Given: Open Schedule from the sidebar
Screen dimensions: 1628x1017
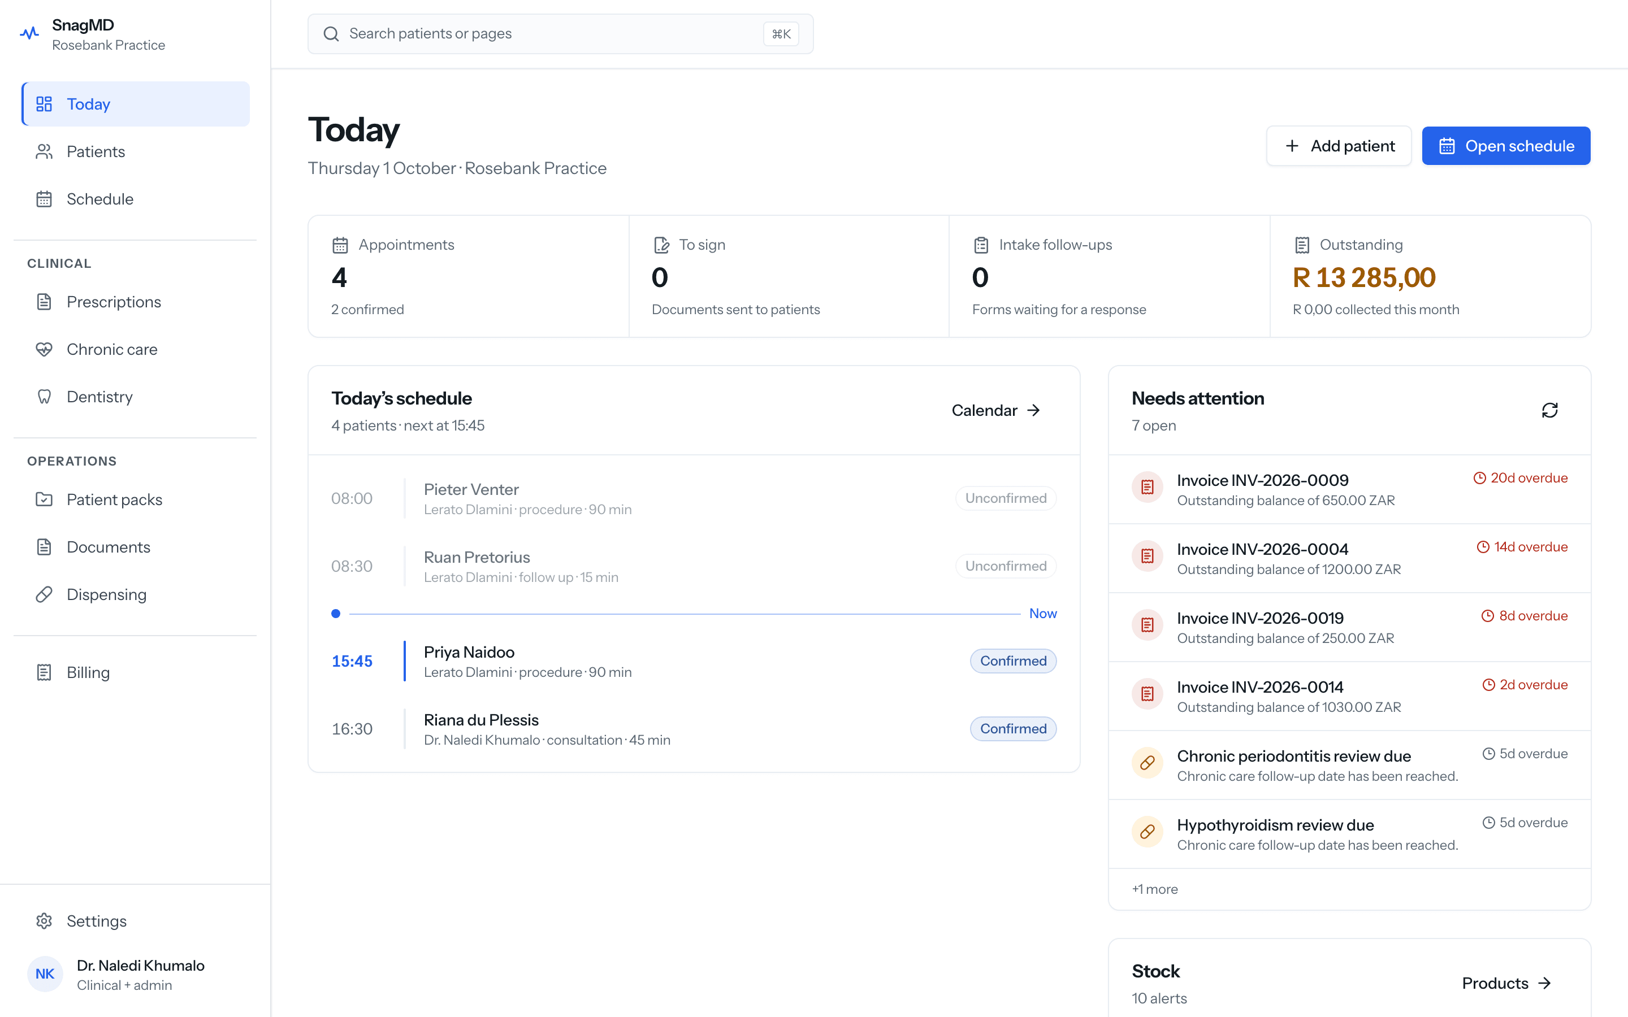Looking at the screenshot, I should pyautogui.click(x=136, y=199).
